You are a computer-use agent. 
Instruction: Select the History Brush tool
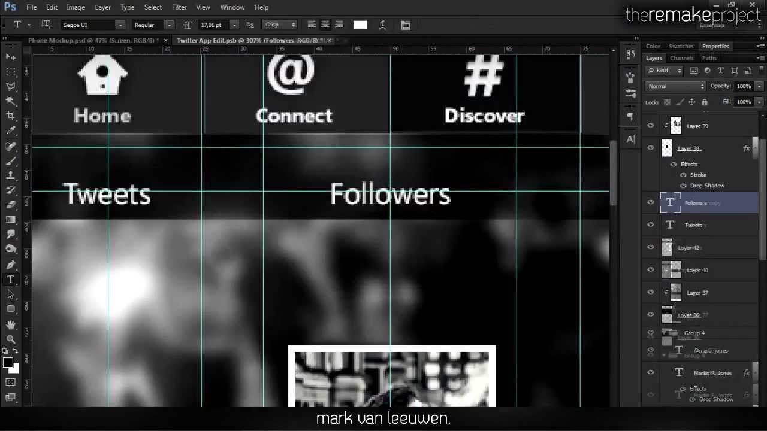11,190
